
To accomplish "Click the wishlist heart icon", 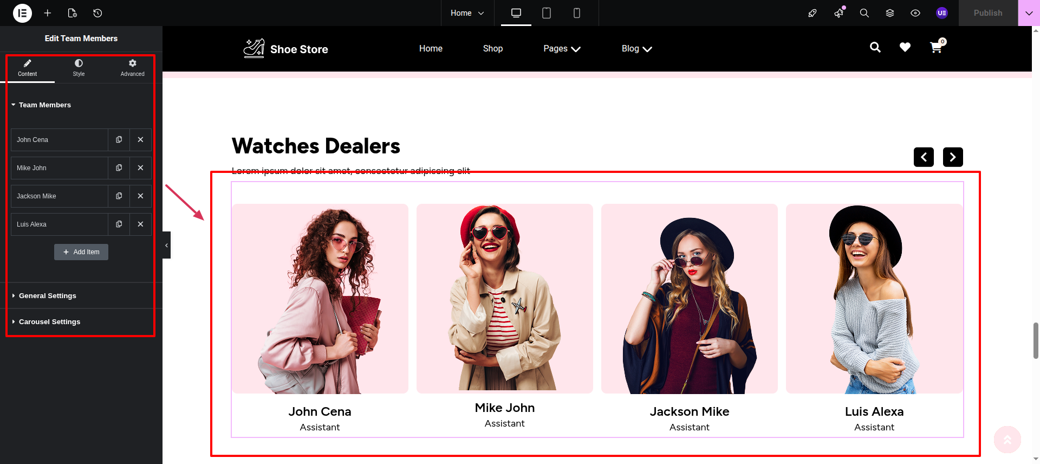I will (905, 48).
